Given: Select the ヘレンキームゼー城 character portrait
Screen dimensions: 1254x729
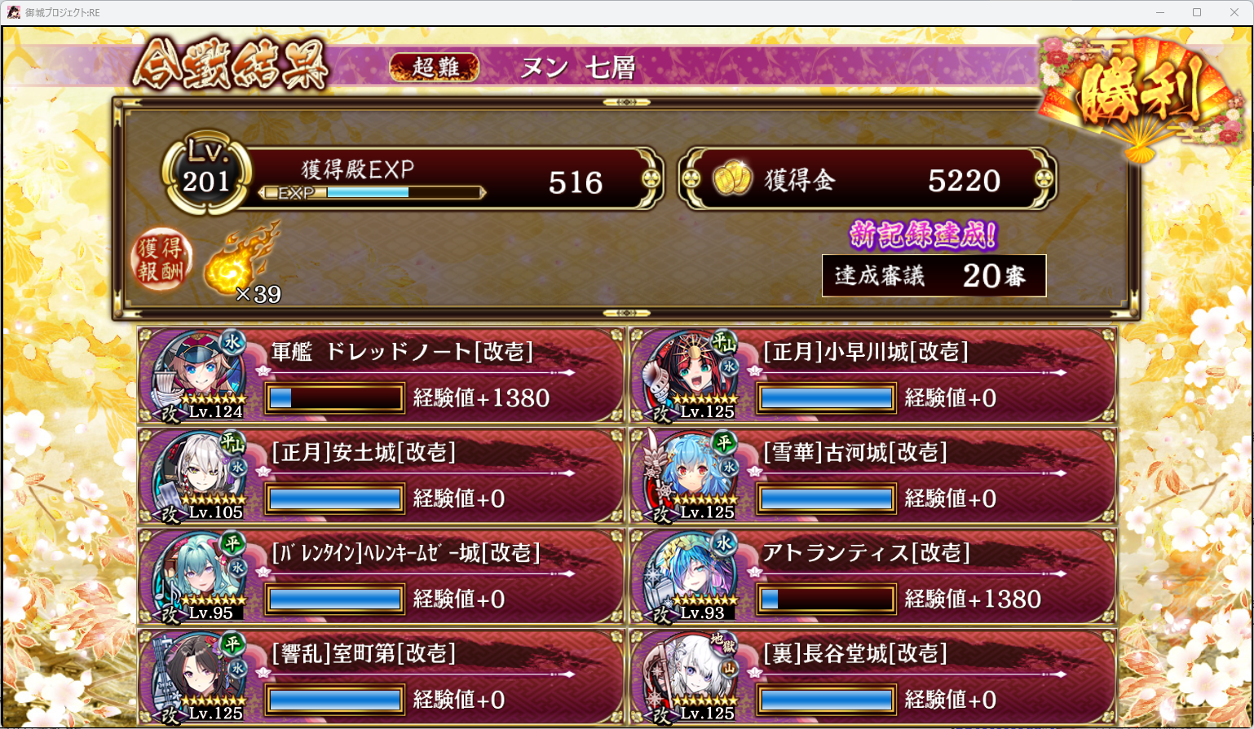Looking at the screenshot, I should (x=199, y=577).
